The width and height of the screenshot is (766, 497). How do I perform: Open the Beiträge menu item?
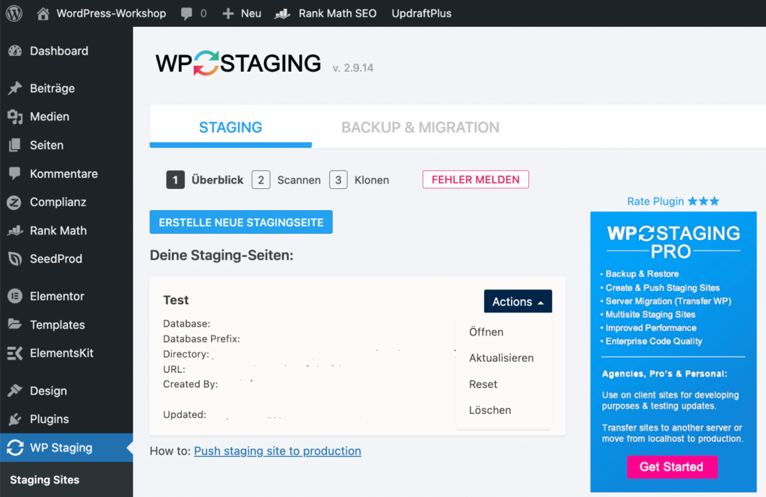click(52, 88)
